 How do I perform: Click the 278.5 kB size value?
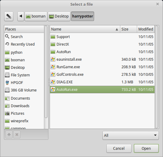pyautogui.click(x=129, y=75)
